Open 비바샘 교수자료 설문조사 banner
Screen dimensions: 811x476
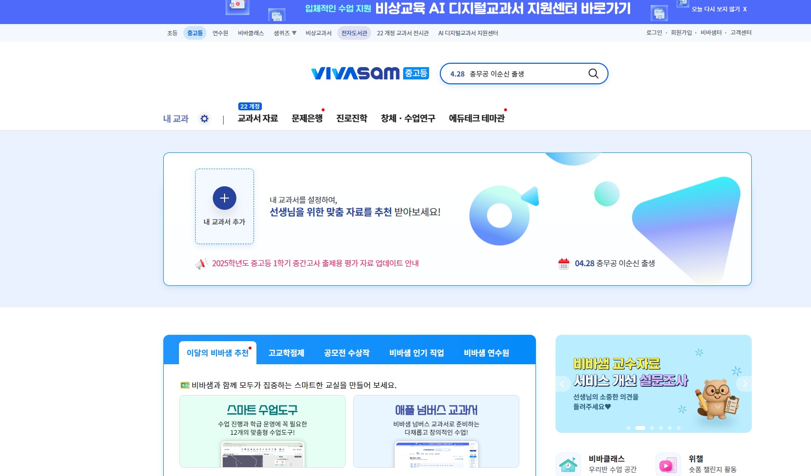(x=653, y=384)
